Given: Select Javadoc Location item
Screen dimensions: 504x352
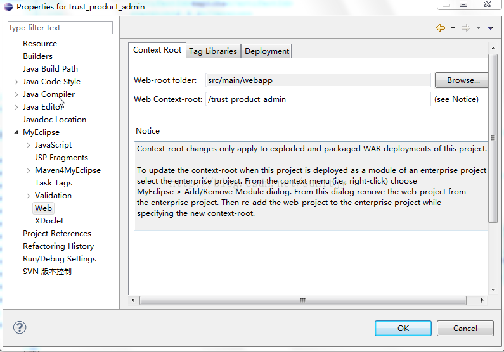Looking at the screenshot, I should 55,120.
